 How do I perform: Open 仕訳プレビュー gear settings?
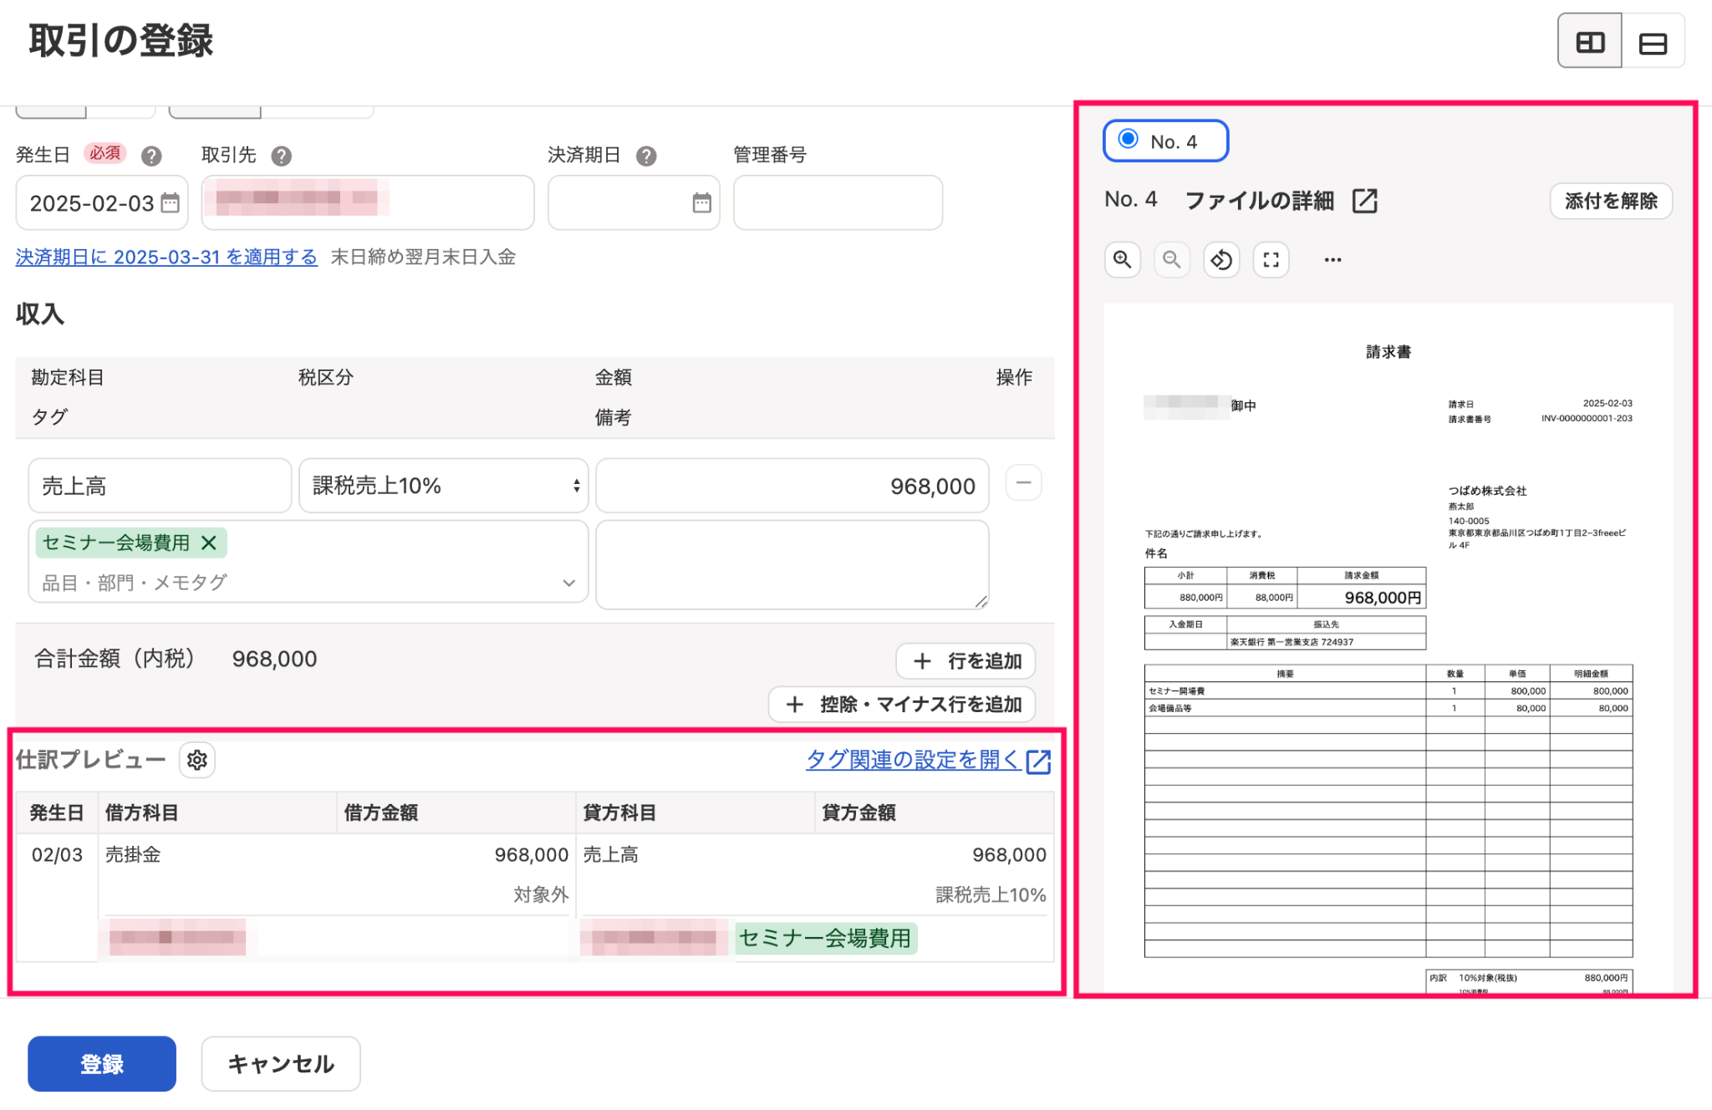point(197,760)
